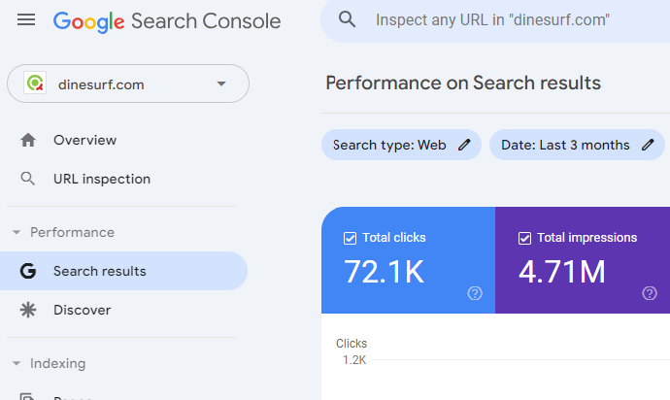Click the Discover asterisk icon

28,310
